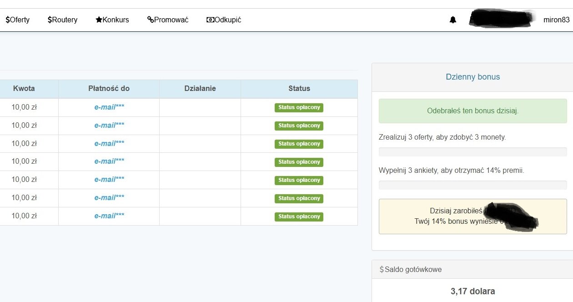Click the Dzienny bonus panel heading
The image size is (573, 302).
(472, 77)
